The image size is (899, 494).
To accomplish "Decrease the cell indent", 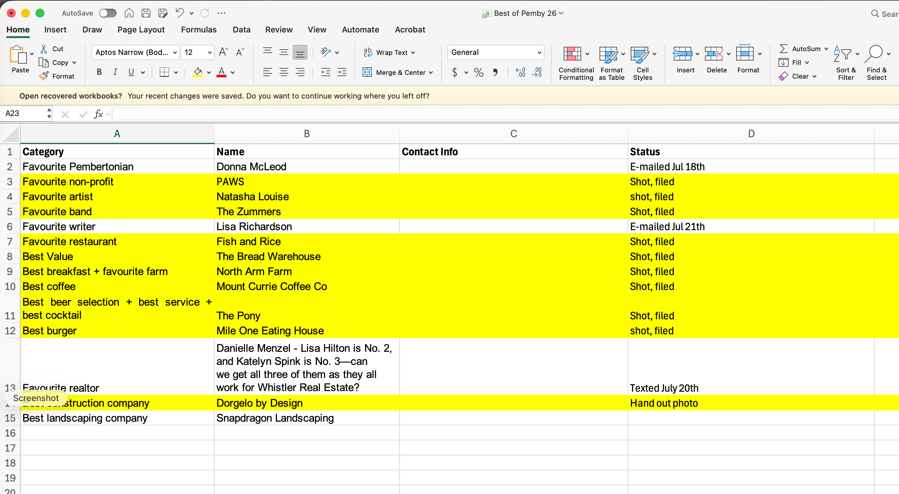I will 326,73.
